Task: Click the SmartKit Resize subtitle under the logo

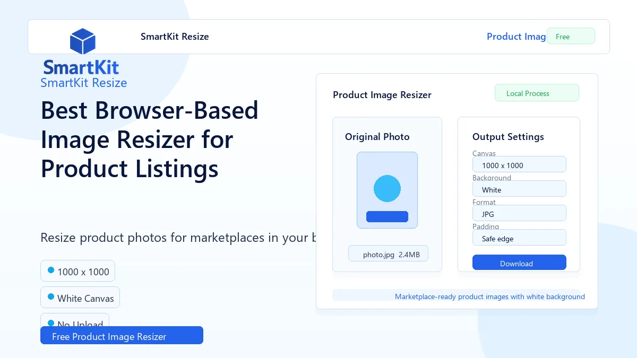Action: [x=84, y=83]
